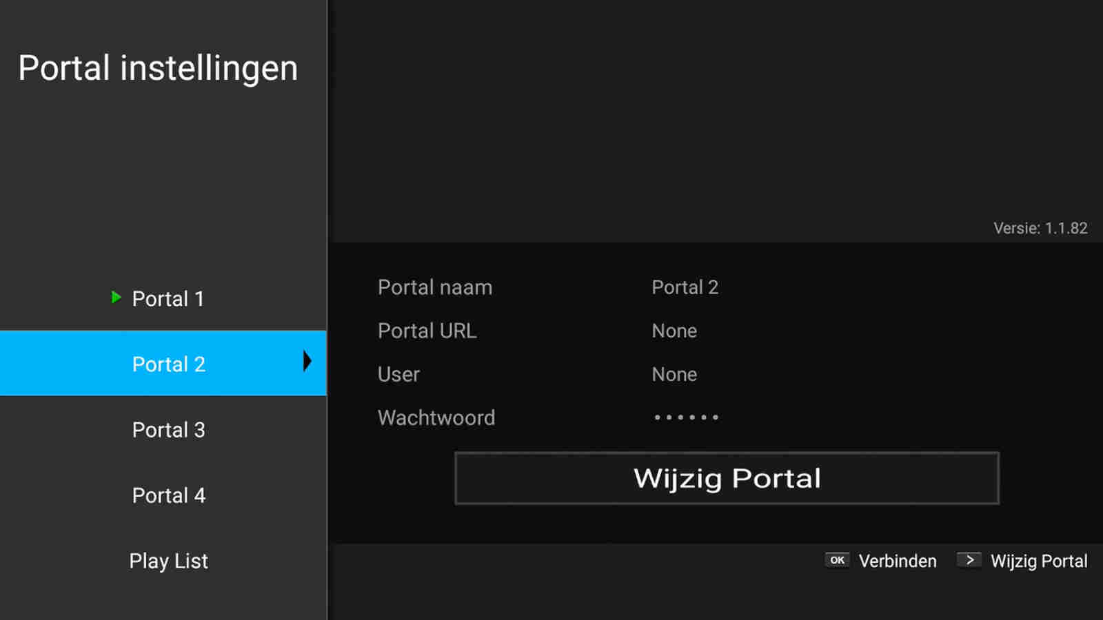Select the highlighted Portal 2 entry
The image size is (1103, 620).
click(x=168, y=364)
